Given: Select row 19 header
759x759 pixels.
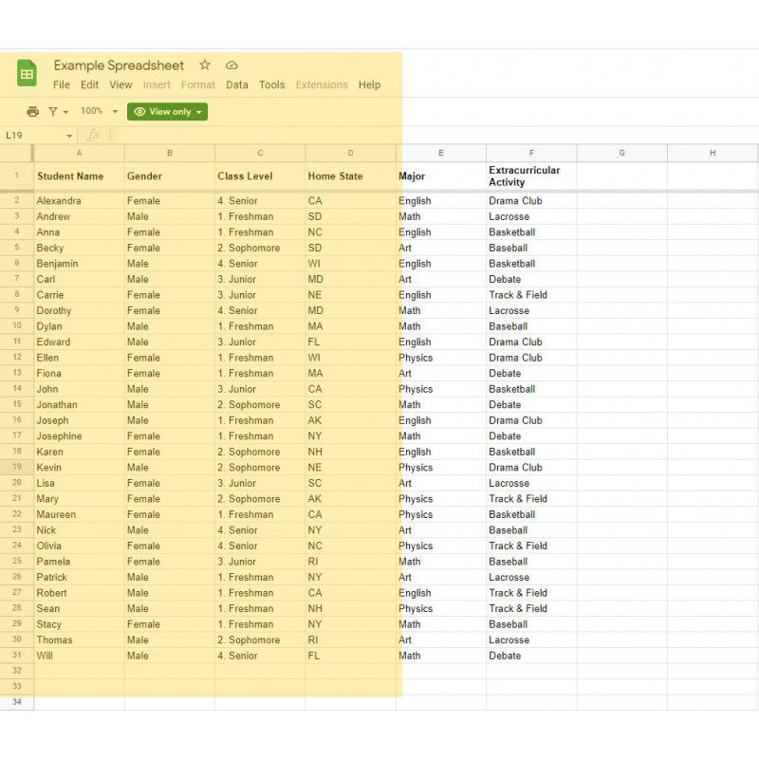Looking at the screenshot, I should pyautogui.click(x=16, y=467).
